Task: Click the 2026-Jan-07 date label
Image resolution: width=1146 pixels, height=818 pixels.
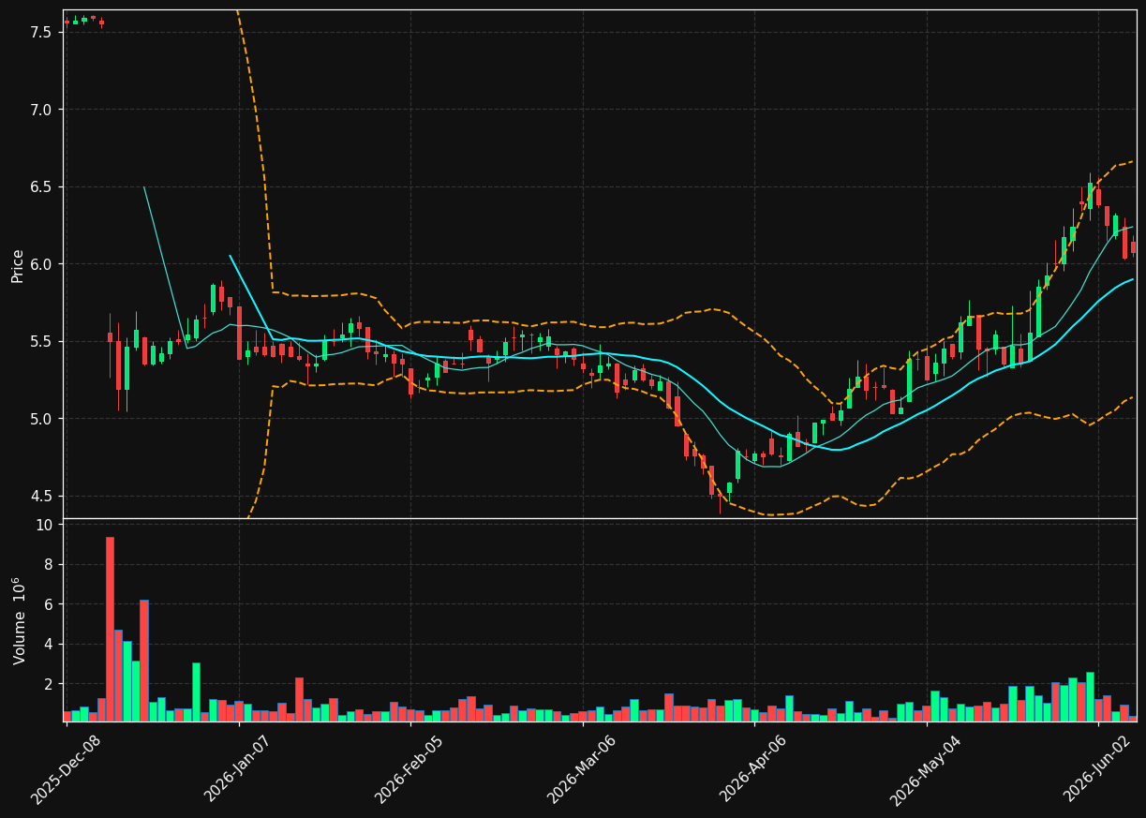Action: (x=238, y=769)
